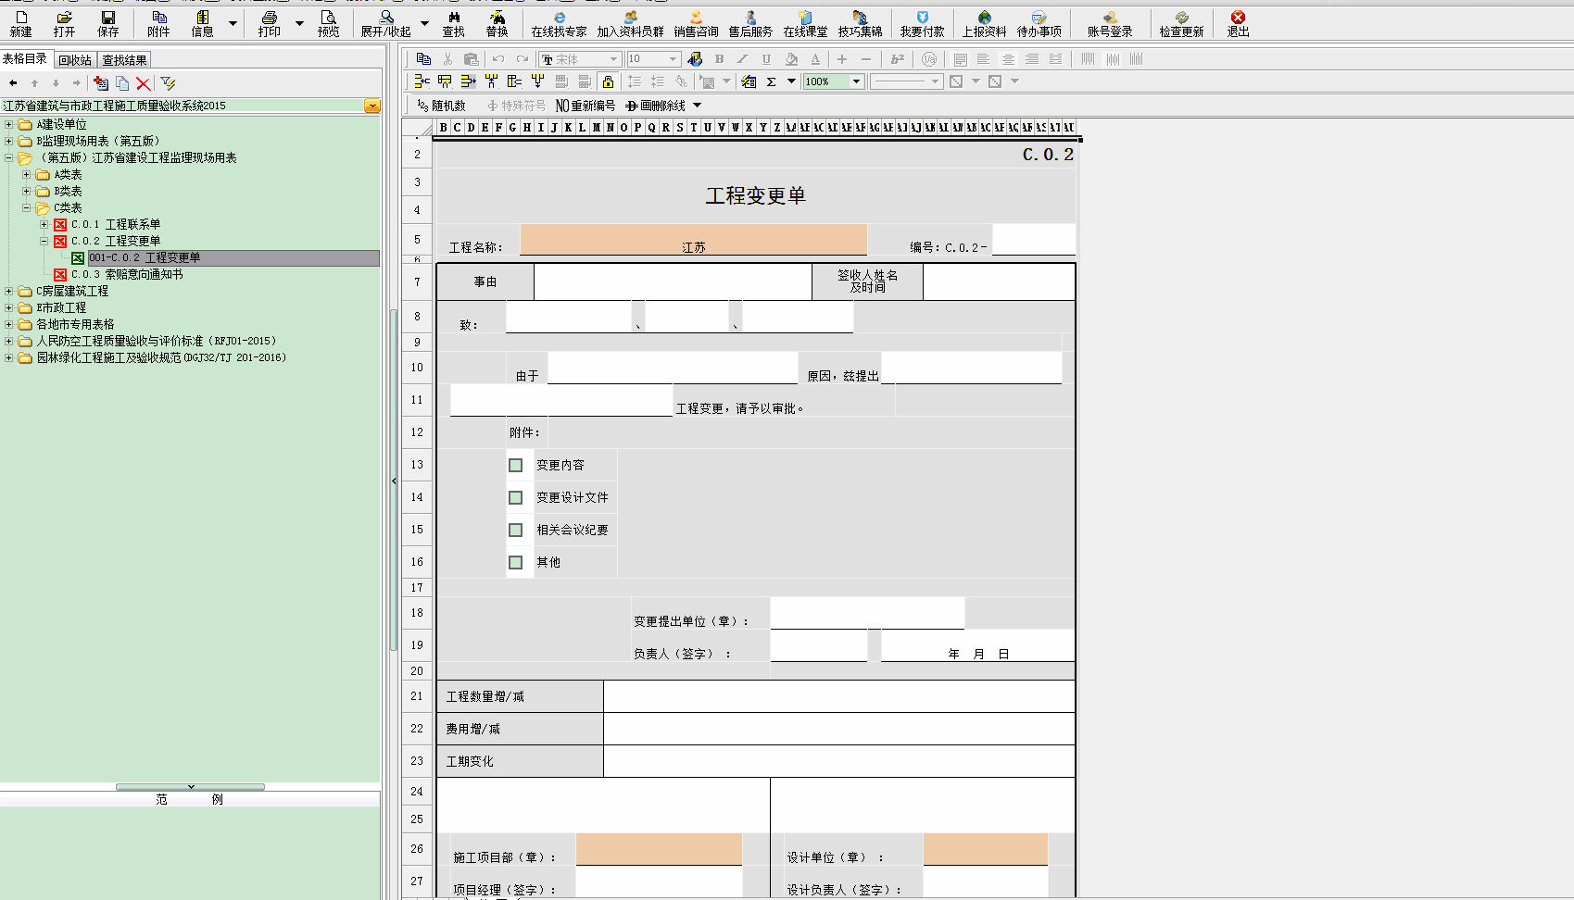Viewport: 1574px width, 900px height.
Task: Check the 变更内容 checkbox
Action: point(516,466)
